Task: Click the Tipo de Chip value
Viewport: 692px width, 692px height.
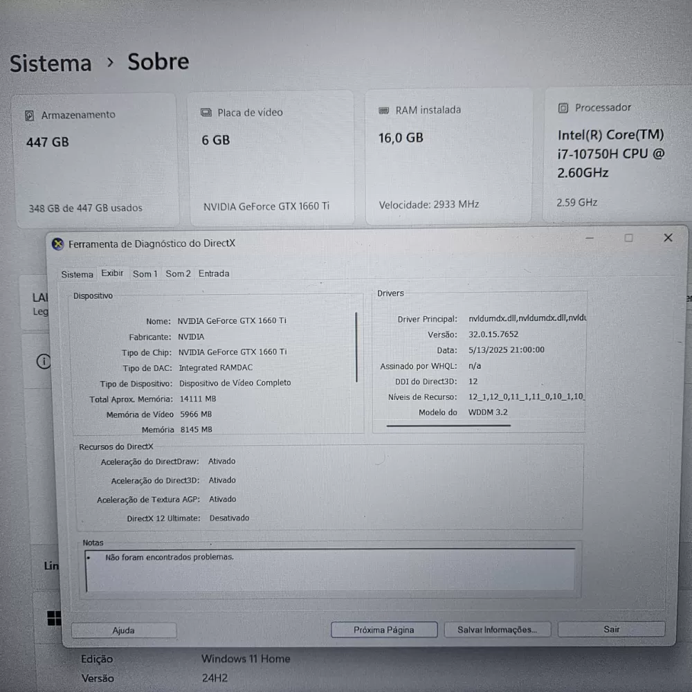Action: pyautogui.click(x=233, y=352)
